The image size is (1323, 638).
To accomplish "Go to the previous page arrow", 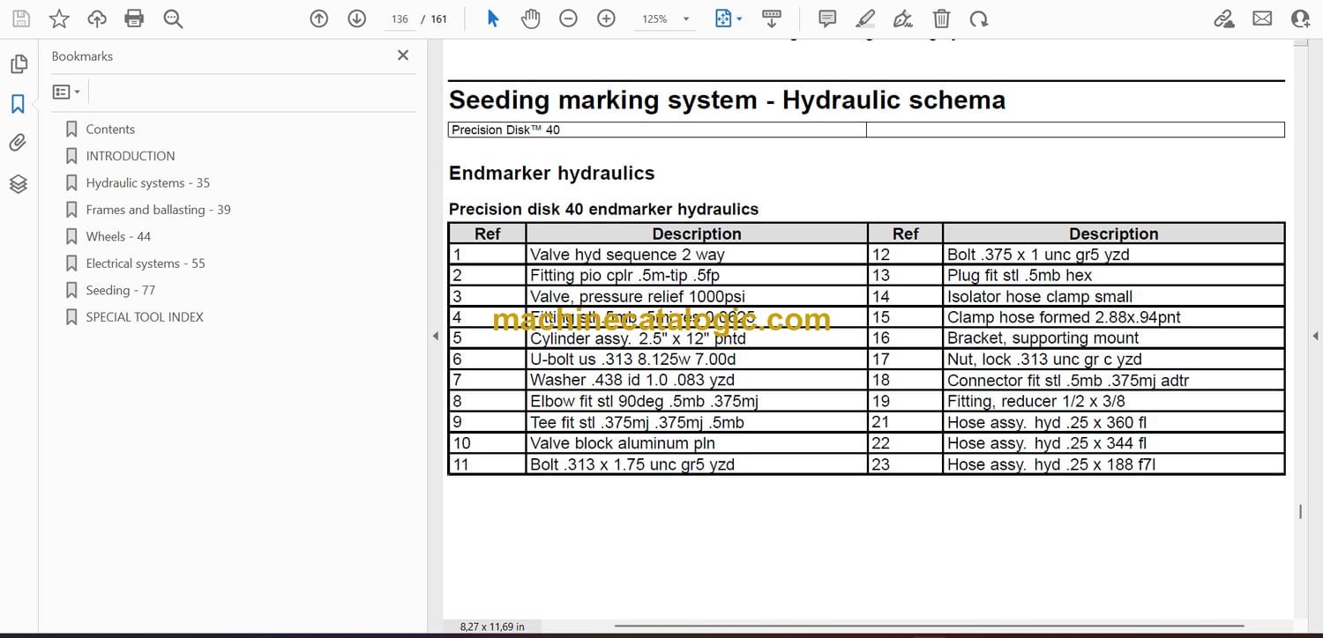I will click(319, 19).
